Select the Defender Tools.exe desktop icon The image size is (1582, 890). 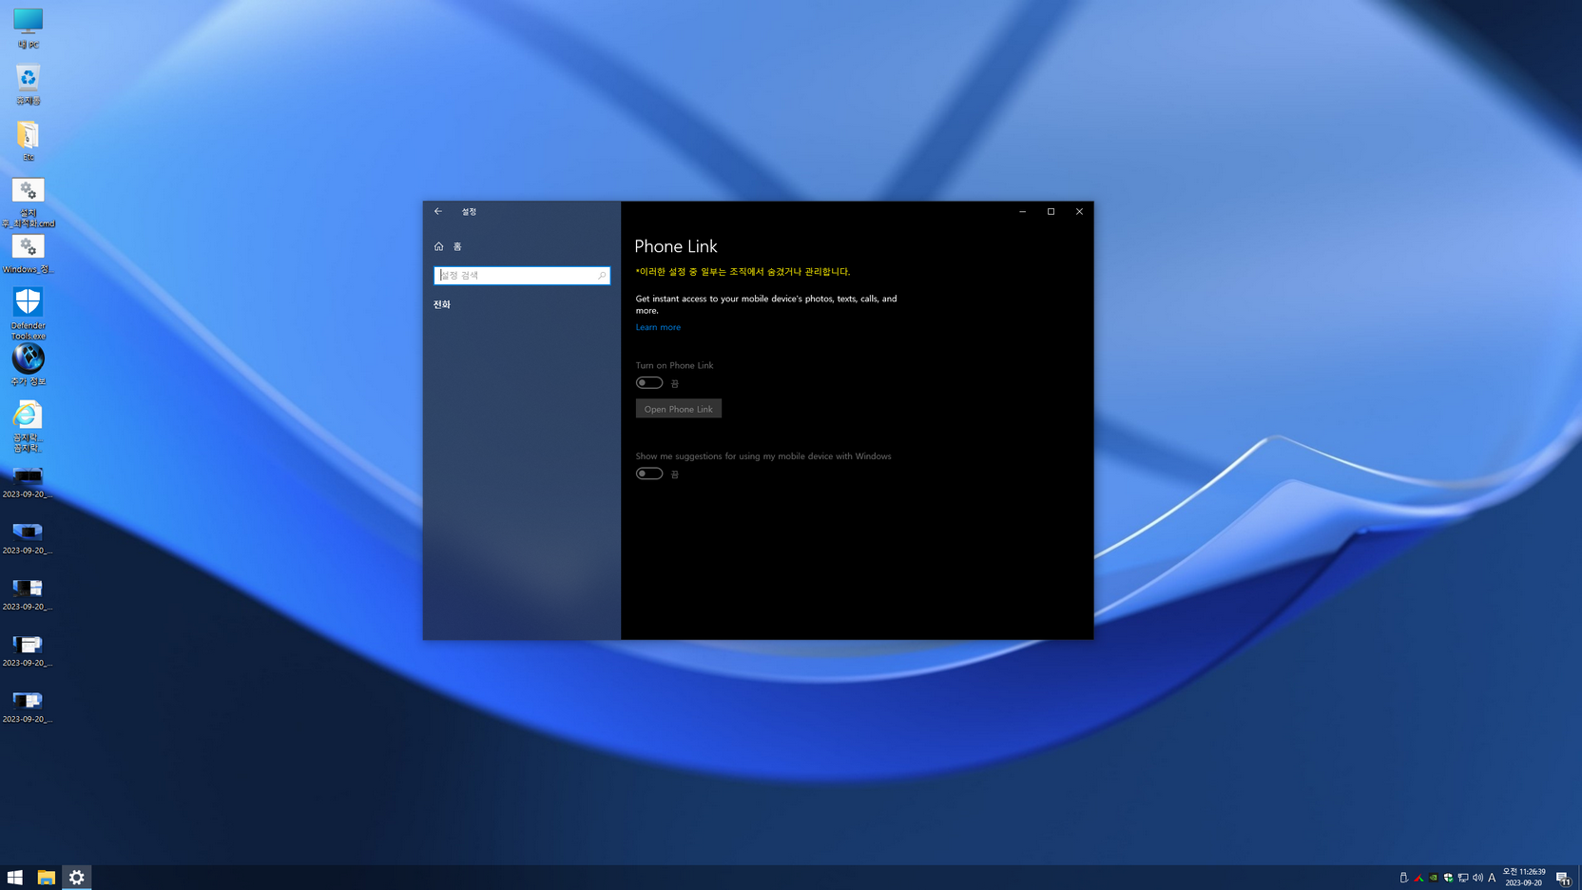point(28,314)
